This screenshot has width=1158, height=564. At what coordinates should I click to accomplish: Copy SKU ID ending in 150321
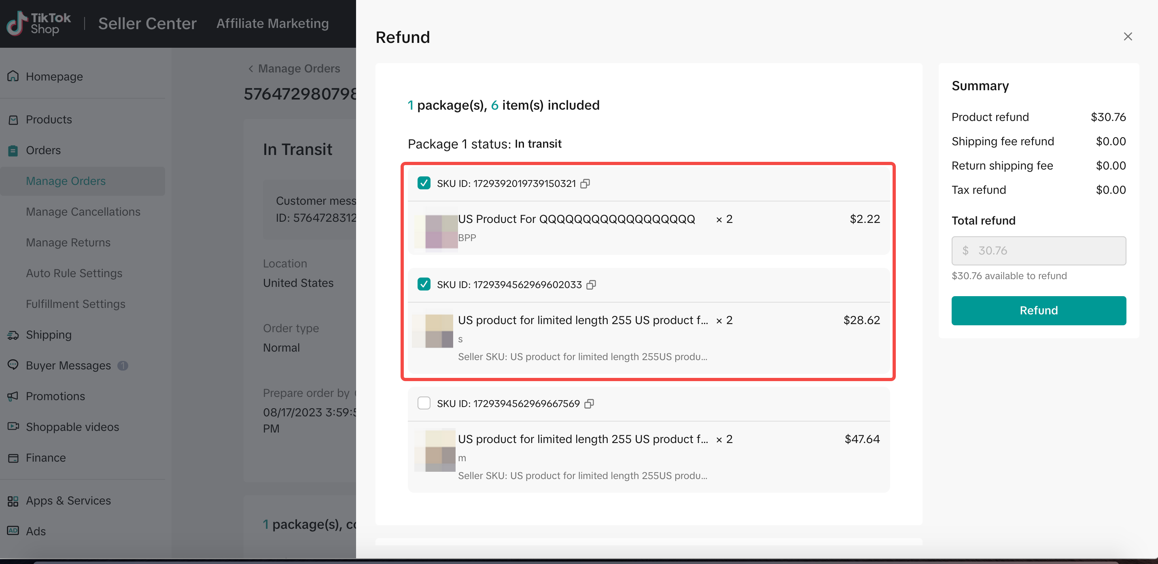(x=585, y=183)
